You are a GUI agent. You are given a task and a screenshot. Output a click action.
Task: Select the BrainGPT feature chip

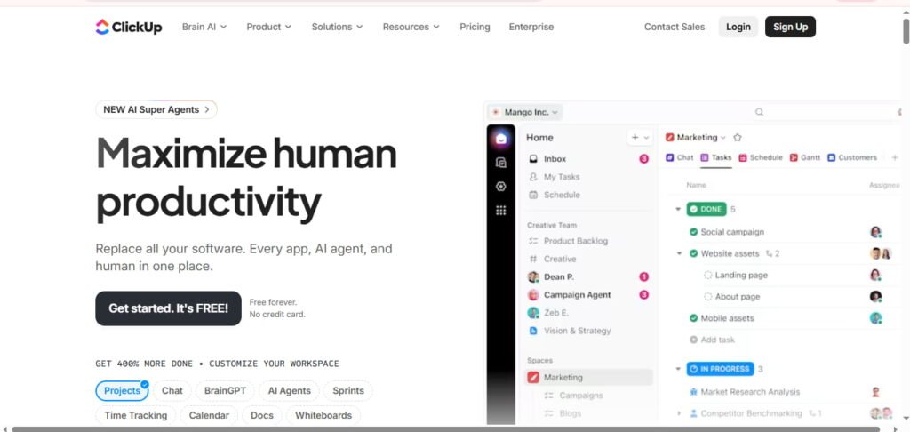tap(225, 391)
